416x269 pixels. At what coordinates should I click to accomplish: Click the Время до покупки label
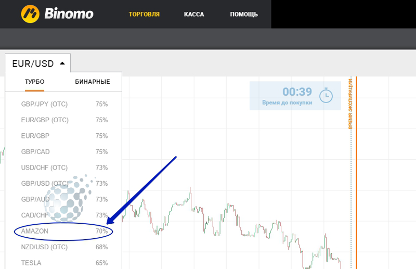pyautogui.click(x=287, y=103)
